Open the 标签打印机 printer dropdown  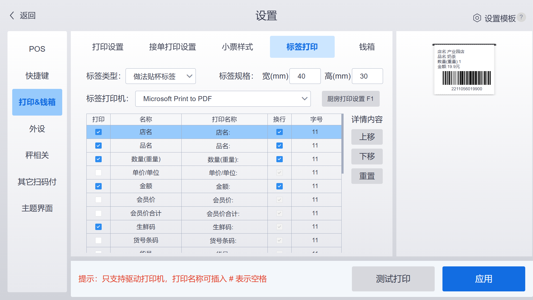click(x=223, y=99)
